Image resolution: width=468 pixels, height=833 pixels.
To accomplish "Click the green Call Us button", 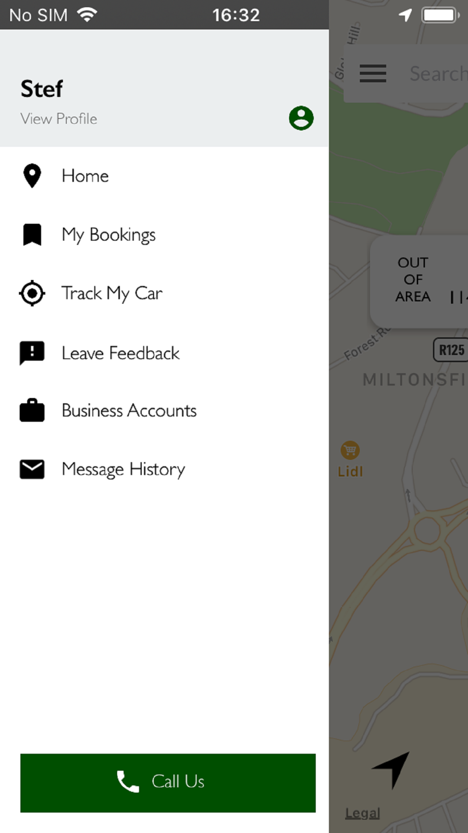I will pyautogui.click(x=168, y=783).
